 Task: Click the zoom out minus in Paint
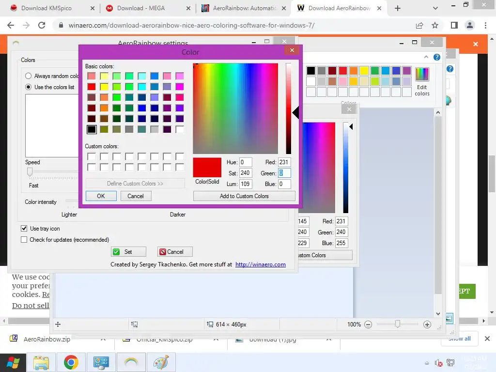[x=368, y=324]
